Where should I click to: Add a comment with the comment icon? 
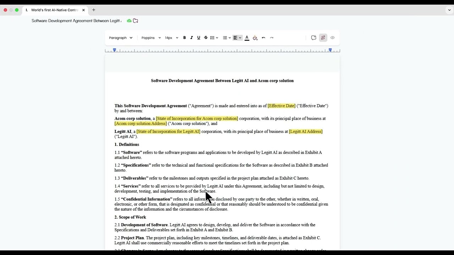[314, 38]
